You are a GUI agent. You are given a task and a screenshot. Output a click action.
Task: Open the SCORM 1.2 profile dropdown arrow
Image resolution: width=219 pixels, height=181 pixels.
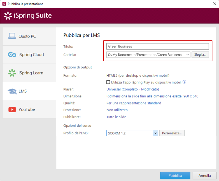coord(155,133)
